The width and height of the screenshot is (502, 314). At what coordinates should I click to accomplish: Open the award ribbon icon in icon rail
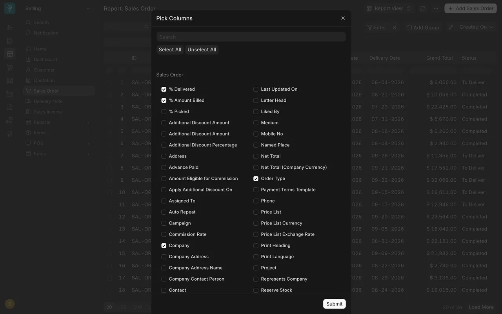10,133
